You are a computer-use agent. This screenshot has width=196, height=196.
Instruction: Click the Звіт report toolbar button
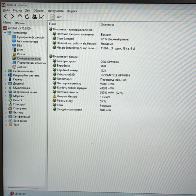coord(56,17)
